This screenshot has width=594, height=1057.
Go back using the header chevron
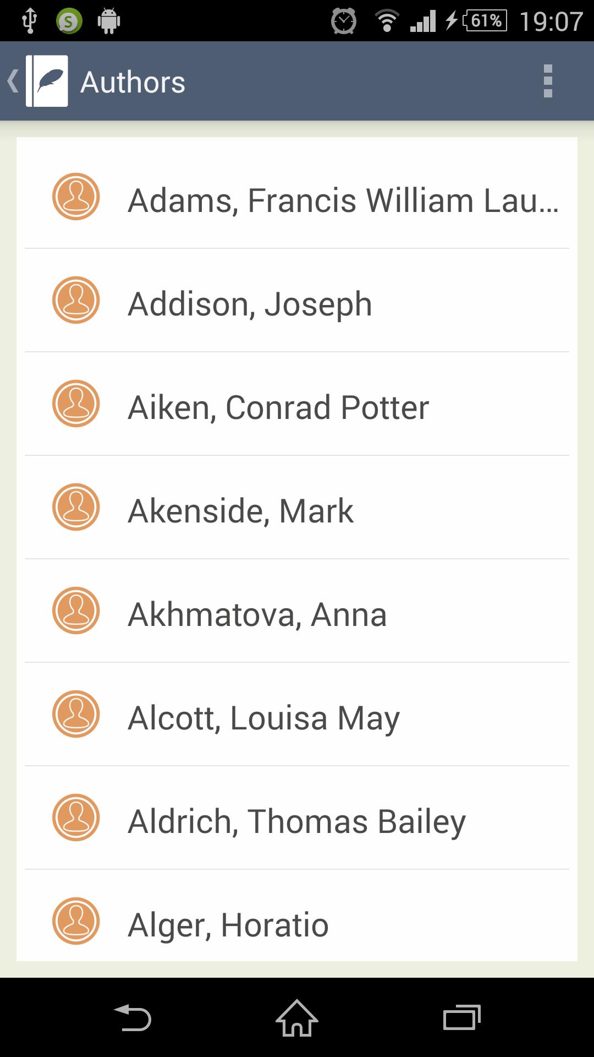pyautogui.click(x=13, y=81)
